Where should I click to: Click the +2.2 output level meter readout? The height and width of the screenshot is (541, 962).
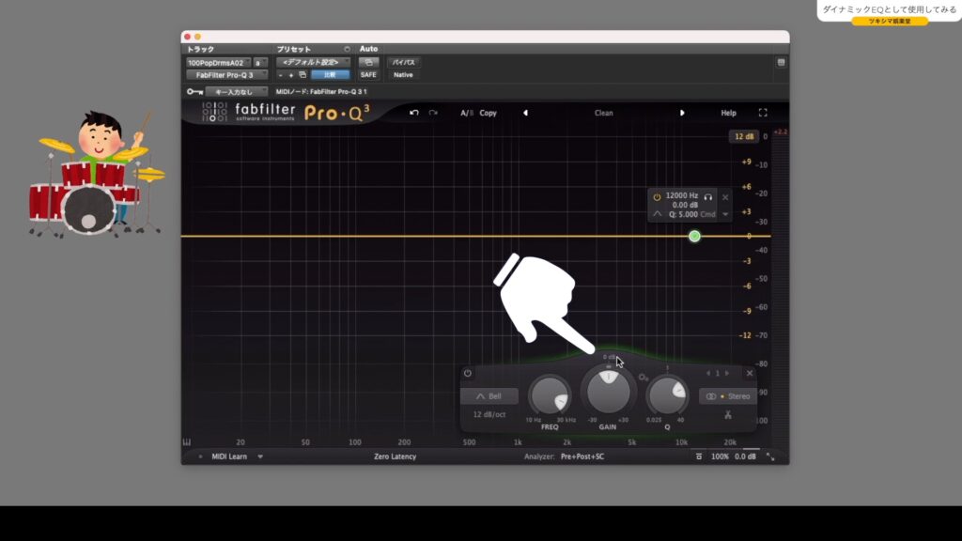[x=781, y=131]
